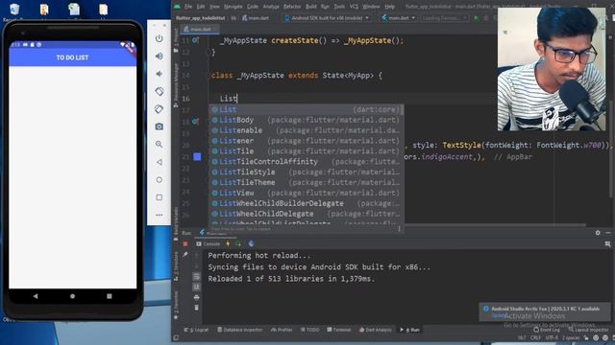Click the emulator home circle icon
The image size is (615, 345).
159,179
